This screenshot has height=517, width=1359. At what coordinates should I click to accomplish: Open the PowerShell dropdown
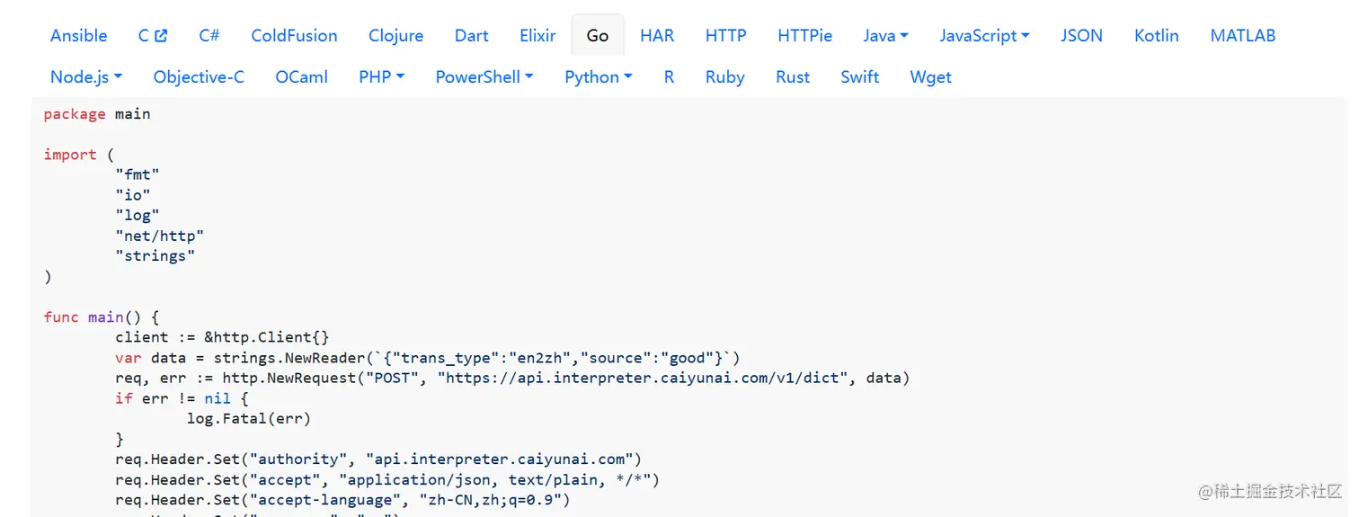point(484,77)
